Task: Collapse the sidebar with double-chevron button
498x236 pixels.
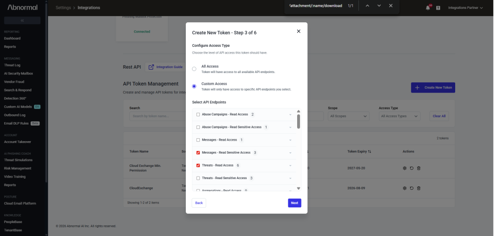Action: 22,20
